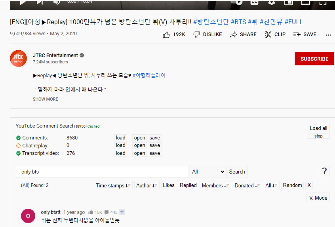SAVE the video to a playlist
Screen dimensions: 335x227
(305, 34)
